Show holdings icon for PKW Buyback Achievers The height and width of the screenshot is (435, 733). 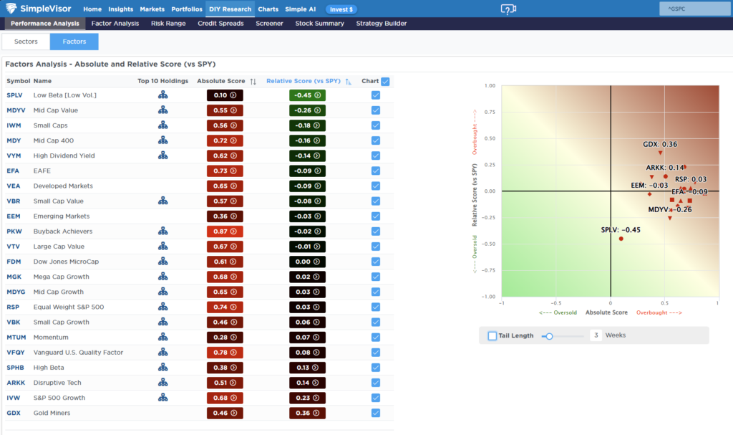(x=162, y=231)
